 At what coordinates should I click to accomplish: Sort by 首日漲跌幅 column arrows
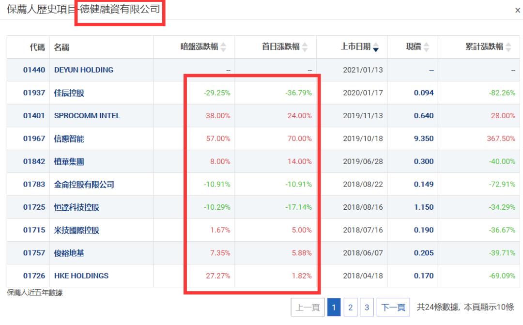coord(305,47)
